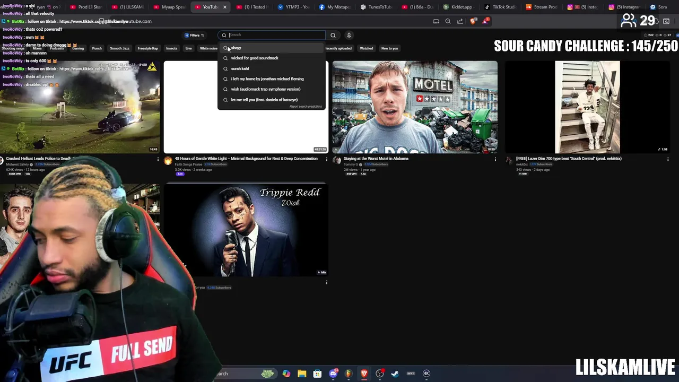Open the 4K downloader taskbar icon

pos(426,374)
